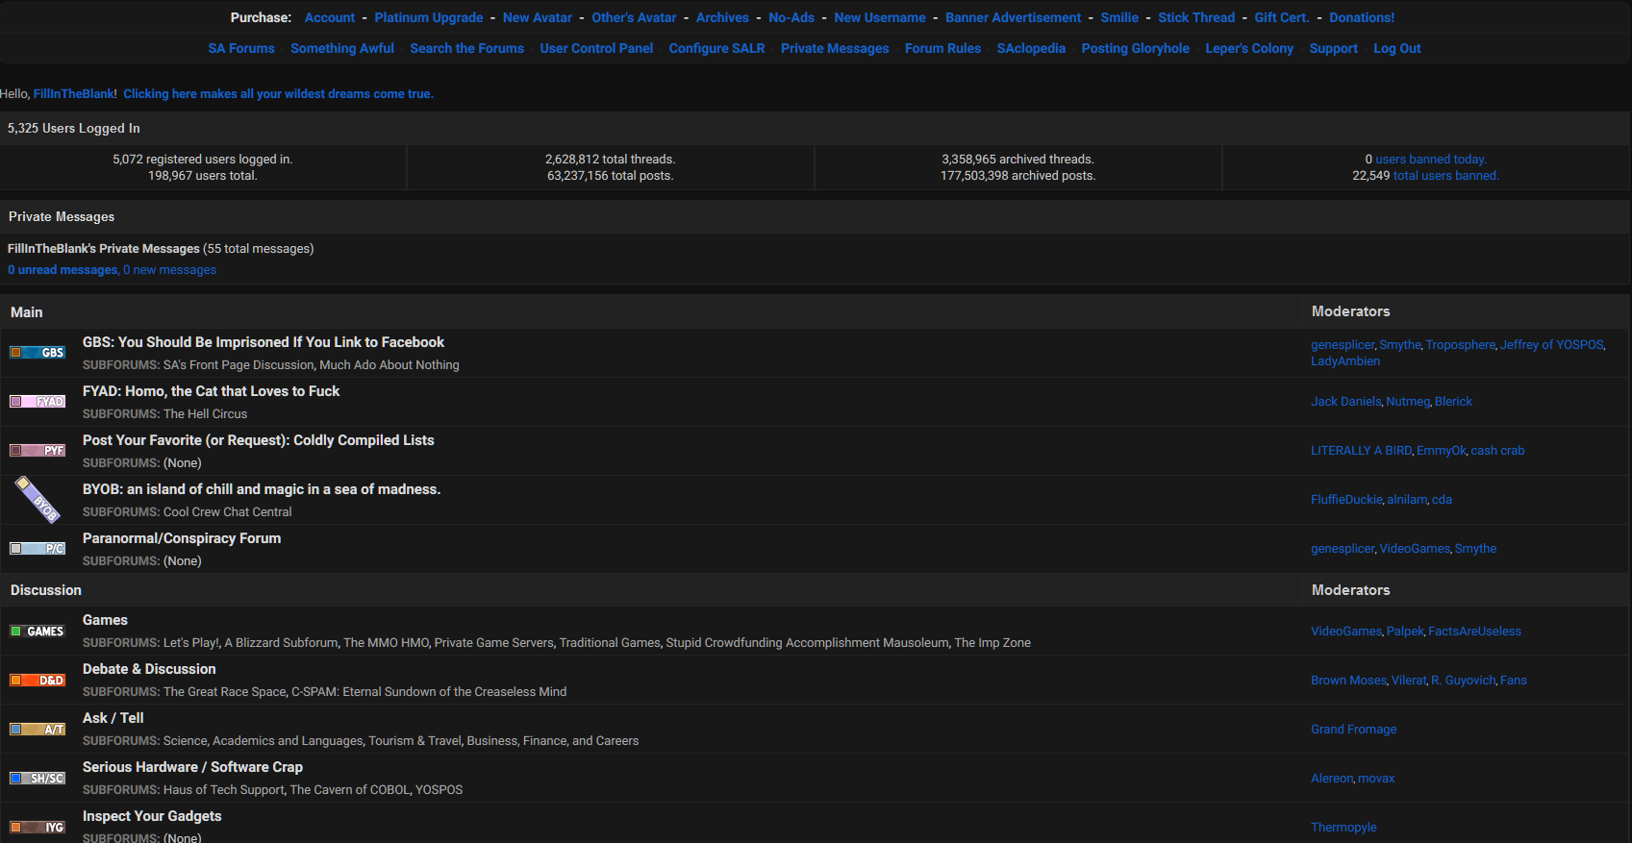Open FillInTheBlank profile link in greeting
The height and width of the screenshot is (843, 1632).
coord(74,93)
